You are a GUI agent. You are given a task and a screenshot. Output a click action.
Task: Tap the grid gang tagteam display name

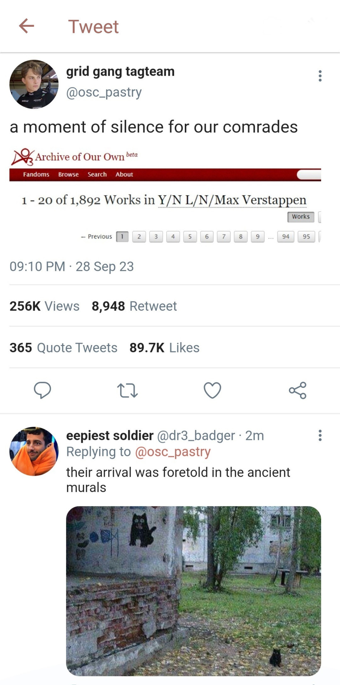coord(120,71)
